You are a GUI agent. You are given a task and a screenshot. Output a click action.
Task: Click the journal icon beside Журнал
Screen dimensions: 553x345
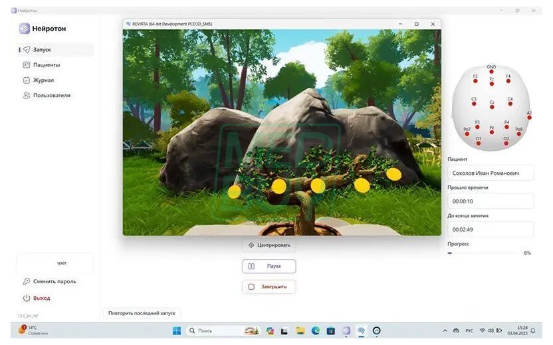click(27, 80)
